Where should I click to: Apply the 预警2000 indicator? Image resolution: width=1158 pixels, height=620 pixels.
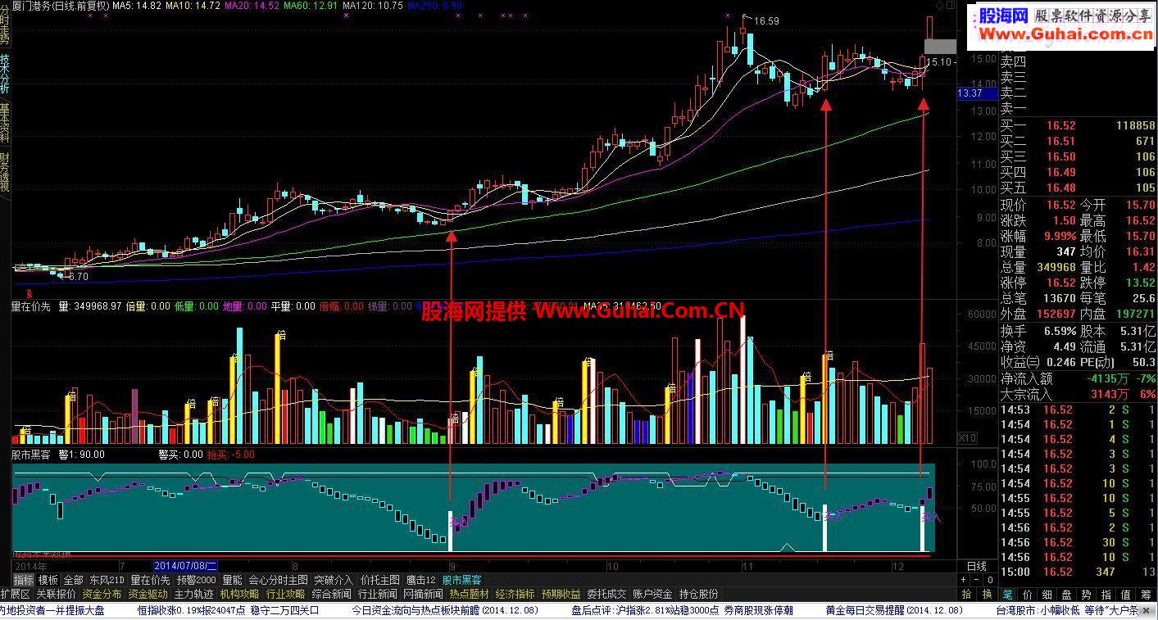click(x=197, y=580)
